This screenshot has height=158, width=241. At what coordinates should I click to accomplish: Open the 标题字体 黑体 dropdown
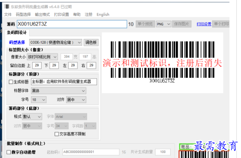[x=59, y=91]
